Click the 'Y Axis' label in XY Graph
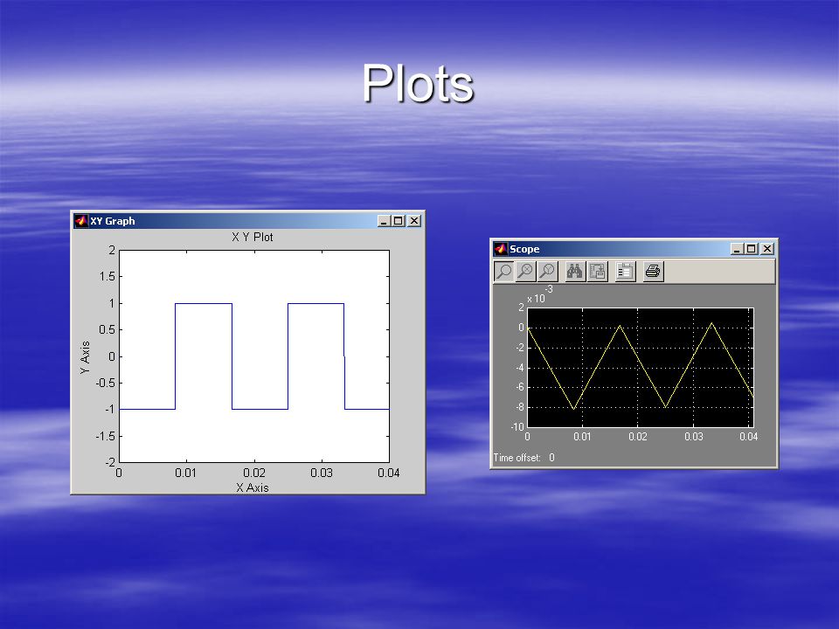The image size is (839, 629). click(x=85, y=357)
